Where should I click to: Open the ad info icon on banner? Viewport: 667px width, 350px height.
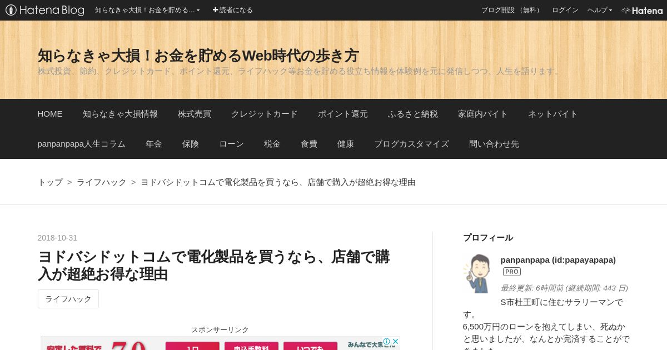387,341
